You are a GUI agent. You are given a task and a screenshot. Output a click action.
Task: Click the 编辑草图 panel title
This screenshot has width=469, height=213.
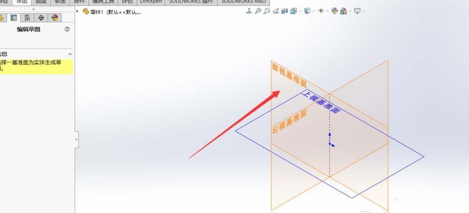29,29
